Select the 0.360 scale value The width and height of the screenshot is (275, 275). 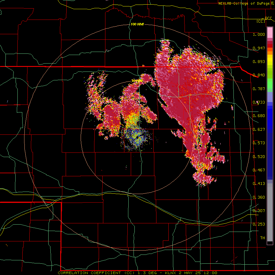(259, 197)
